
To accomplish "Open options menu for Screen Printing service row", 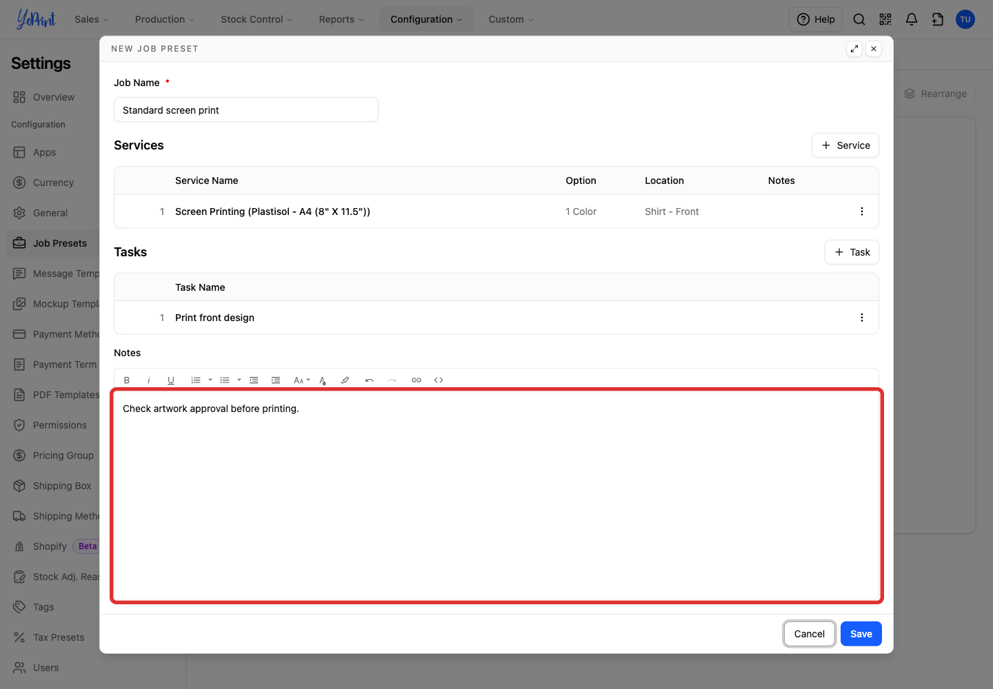I will tap(862, 212).
